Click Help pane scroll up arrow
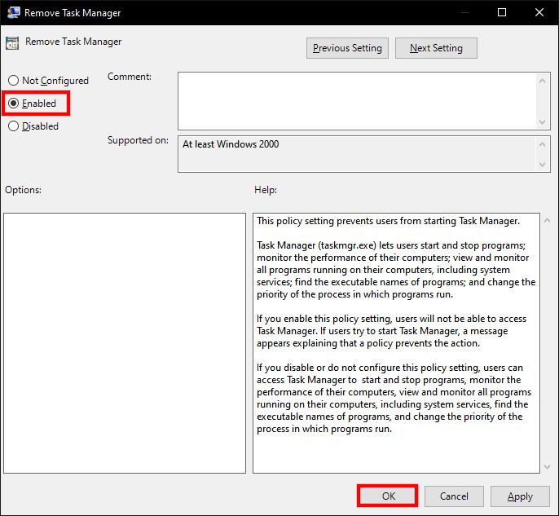 point(548,220)
